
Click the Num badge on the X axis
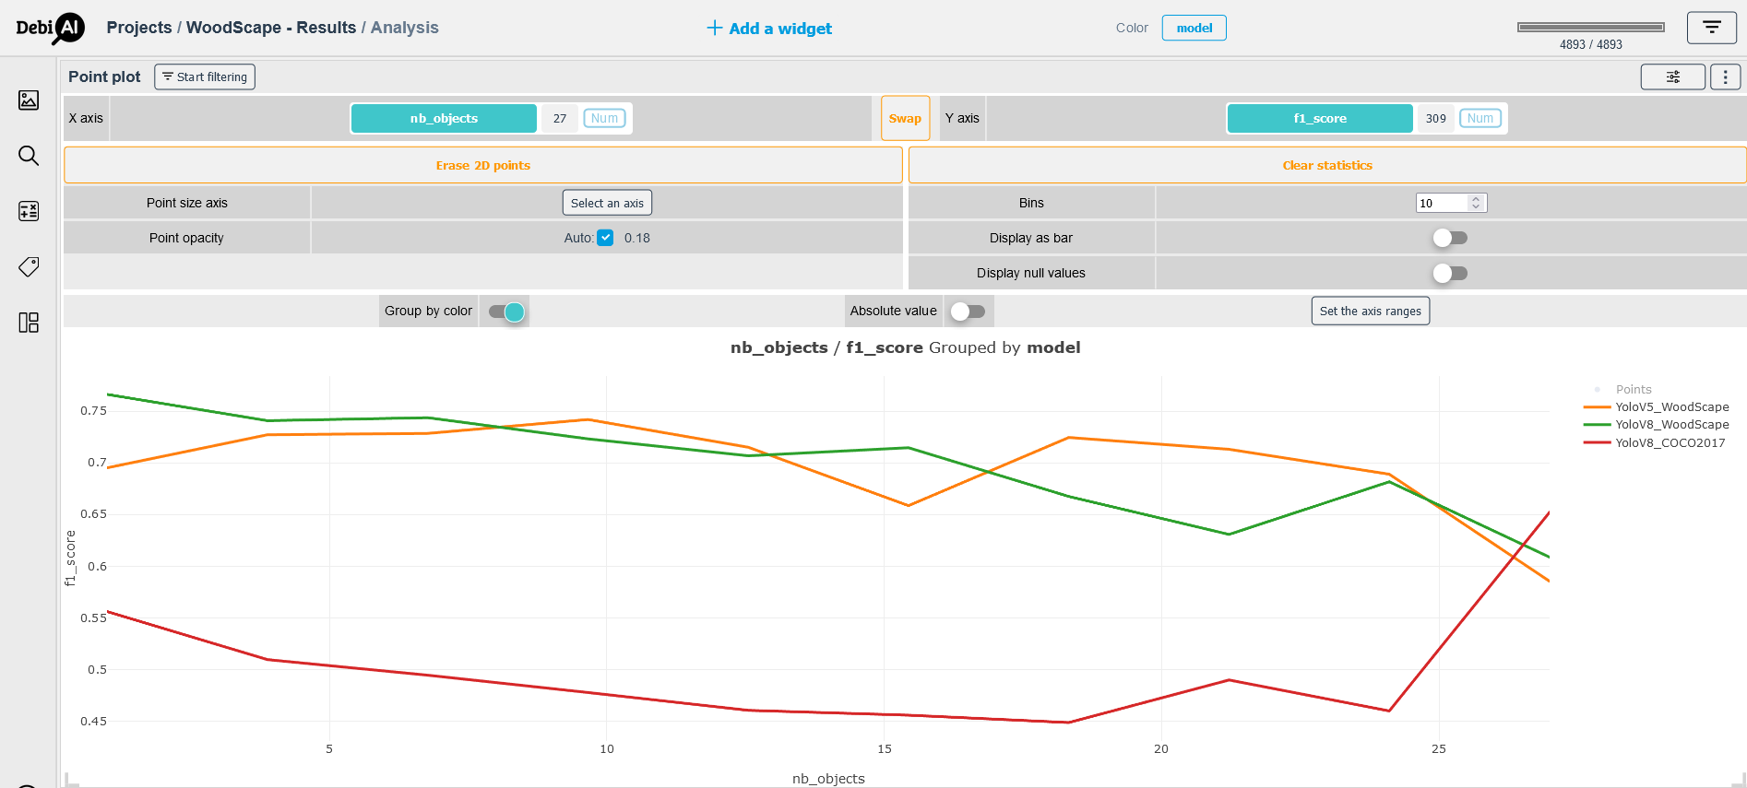(604, 118)
